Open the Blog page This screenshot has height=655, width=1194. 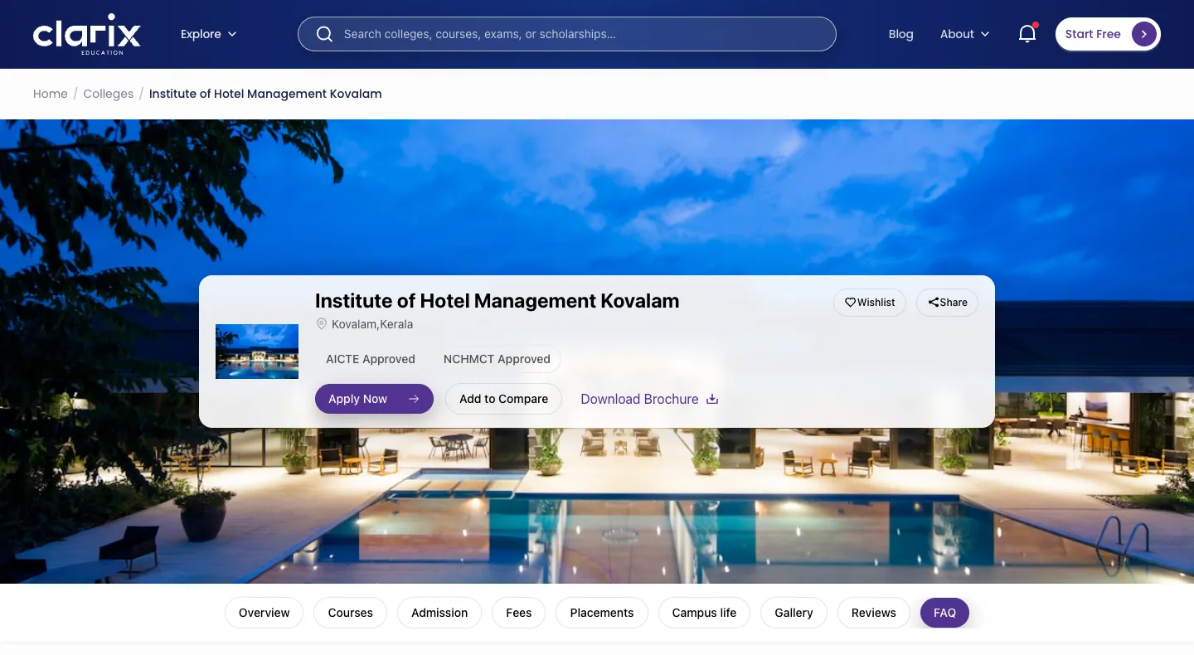tap(900, 34)
